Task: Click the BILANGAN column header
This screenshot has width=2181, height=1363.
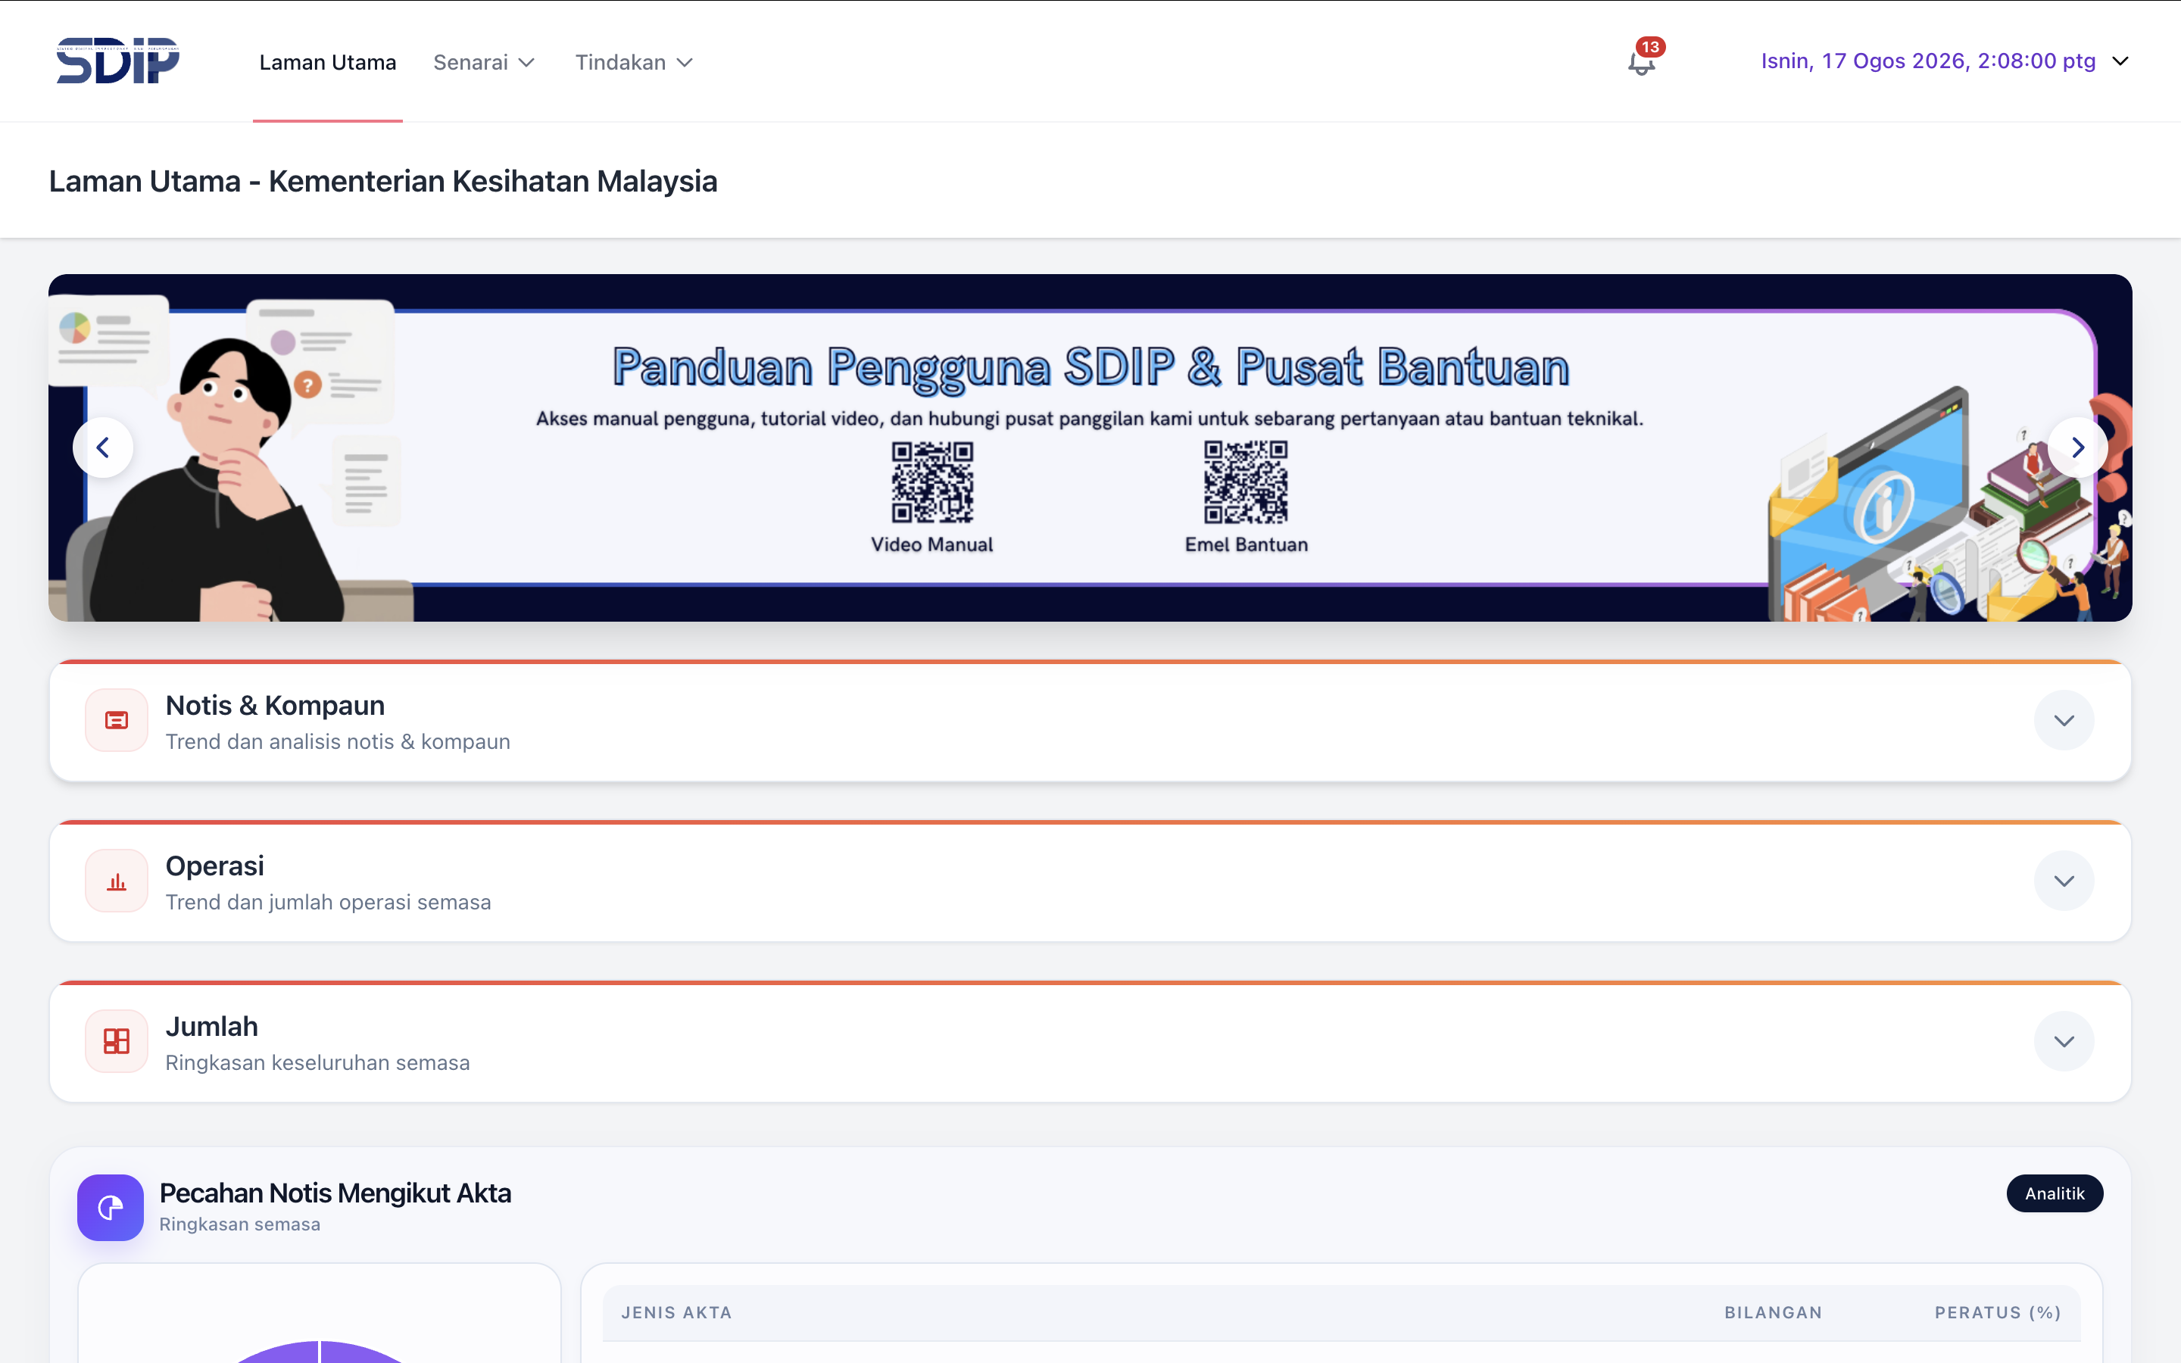Action: point(1773,1312)
